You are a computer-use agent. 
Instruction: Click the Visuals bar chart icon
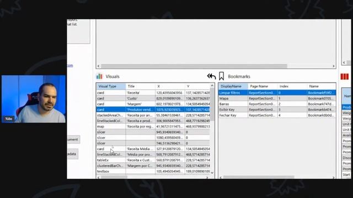click(x=99, y=76)
